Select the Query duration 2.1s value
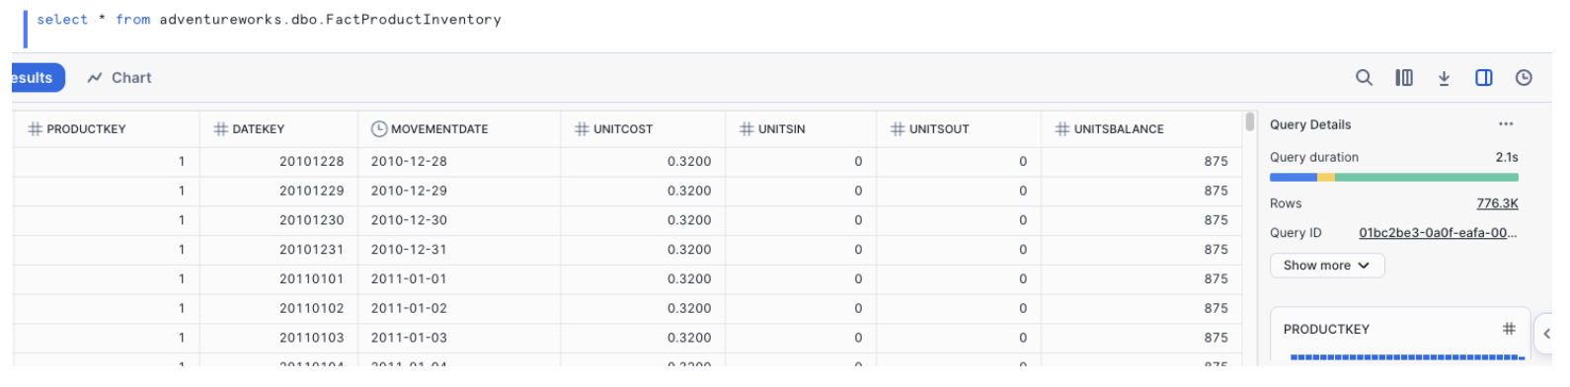Viewport: 1570px width, 387px height. click(x=1507, y=157)
